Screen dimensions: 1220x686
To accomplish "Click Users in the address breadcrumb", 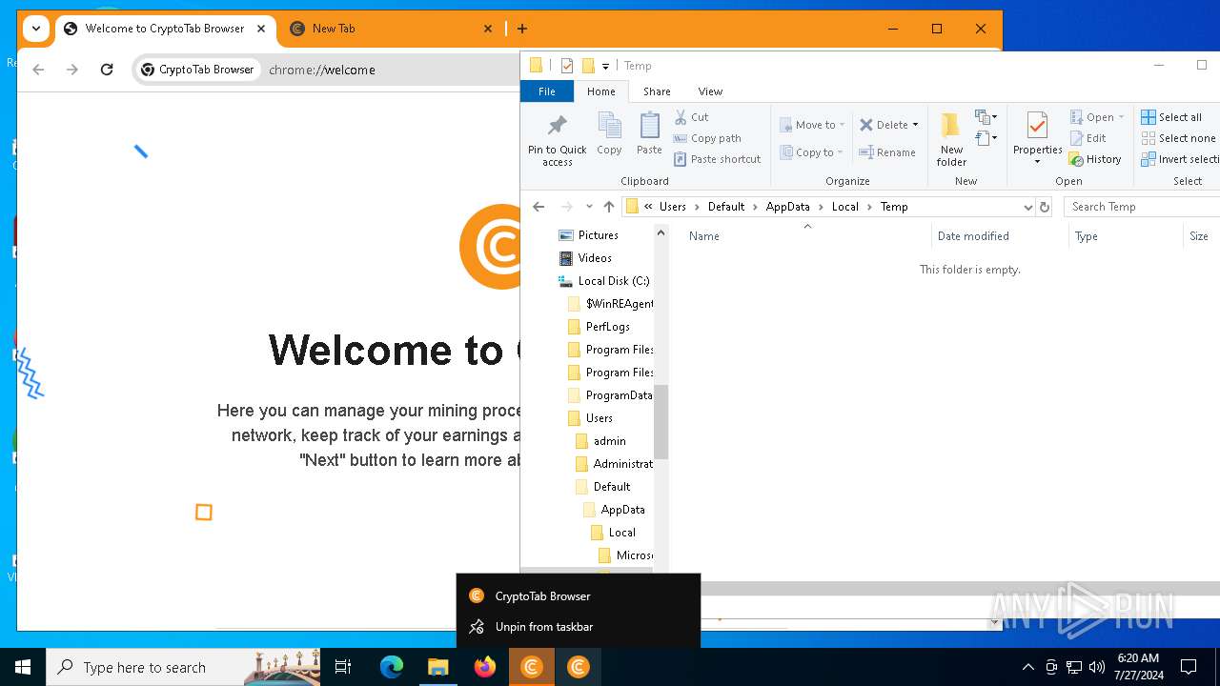I will point(673,207).
